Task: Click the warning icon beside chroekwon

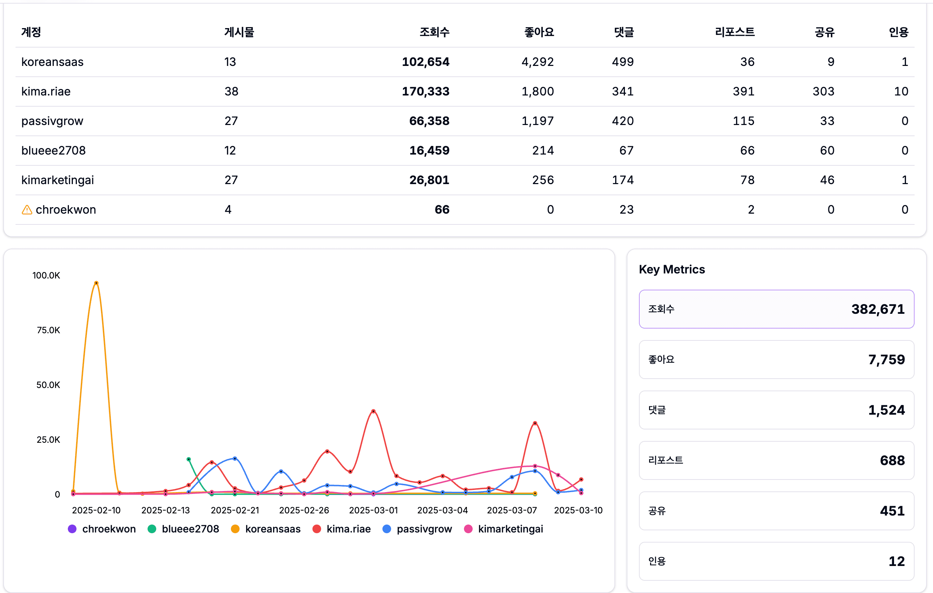Action: pos(27,210)
